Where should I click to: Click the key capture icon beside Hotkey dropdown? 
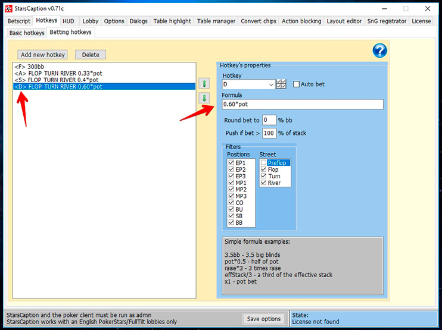tap(282, 84)
